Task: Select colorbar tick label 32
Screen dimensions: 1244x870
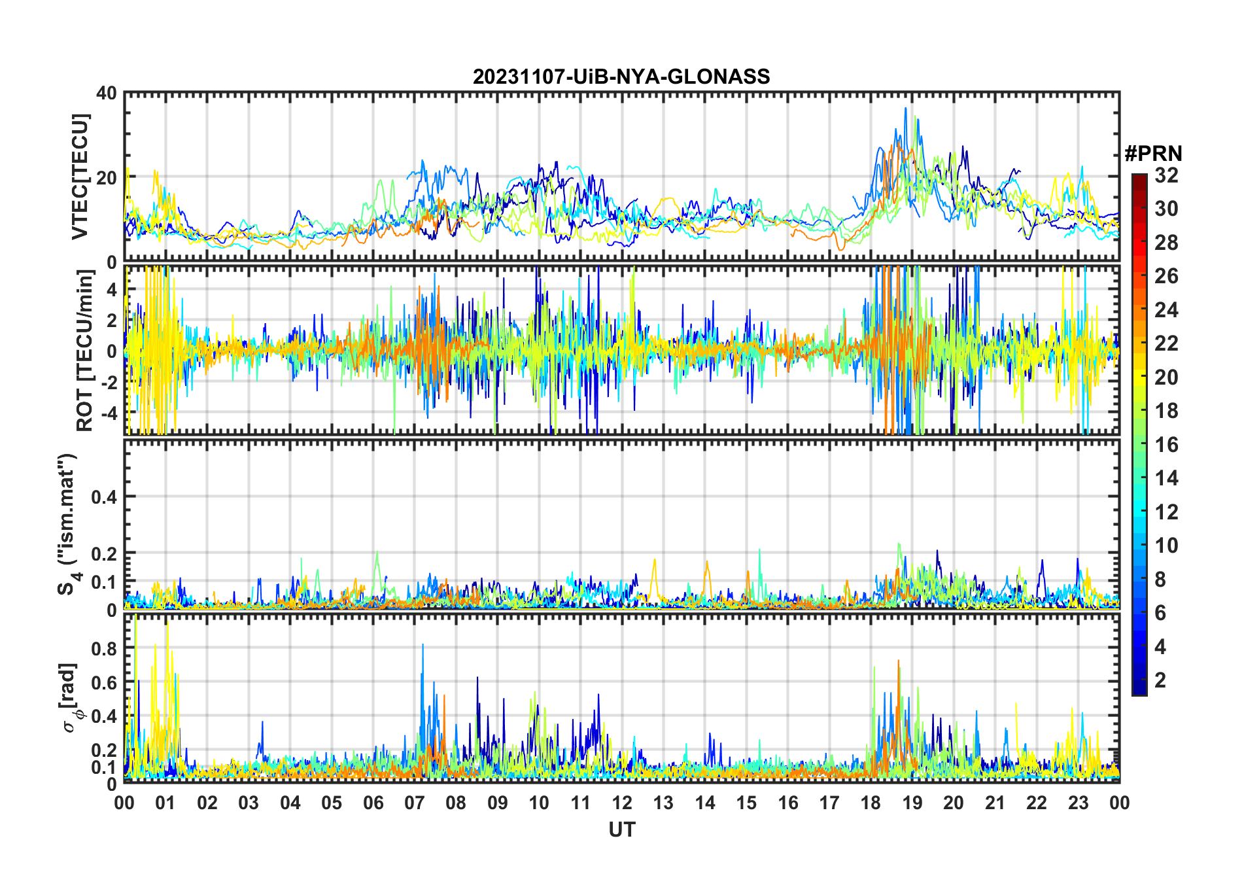Action: pyautogui.click(x=1166, y=175)
